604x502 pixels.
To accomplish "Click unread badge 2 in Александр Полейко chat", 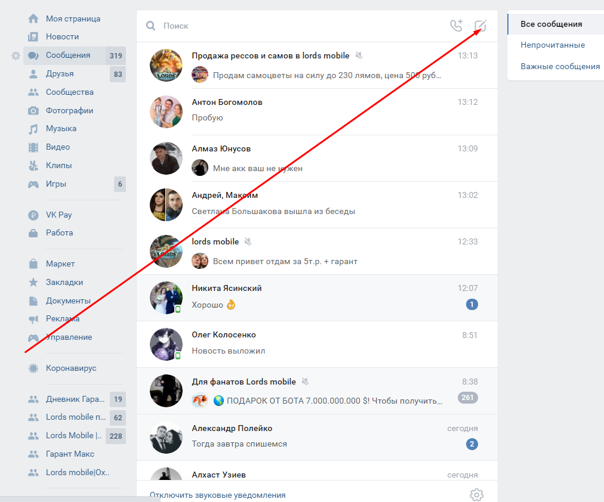I will coord(472,444).
